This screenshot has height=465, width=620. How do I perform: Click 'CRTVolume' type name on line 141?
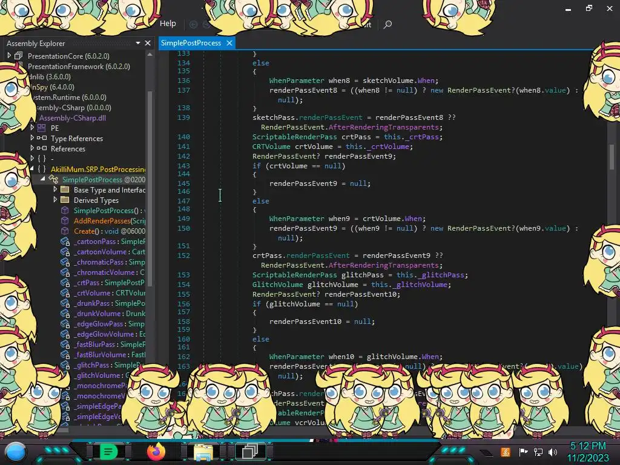point(271,147)
